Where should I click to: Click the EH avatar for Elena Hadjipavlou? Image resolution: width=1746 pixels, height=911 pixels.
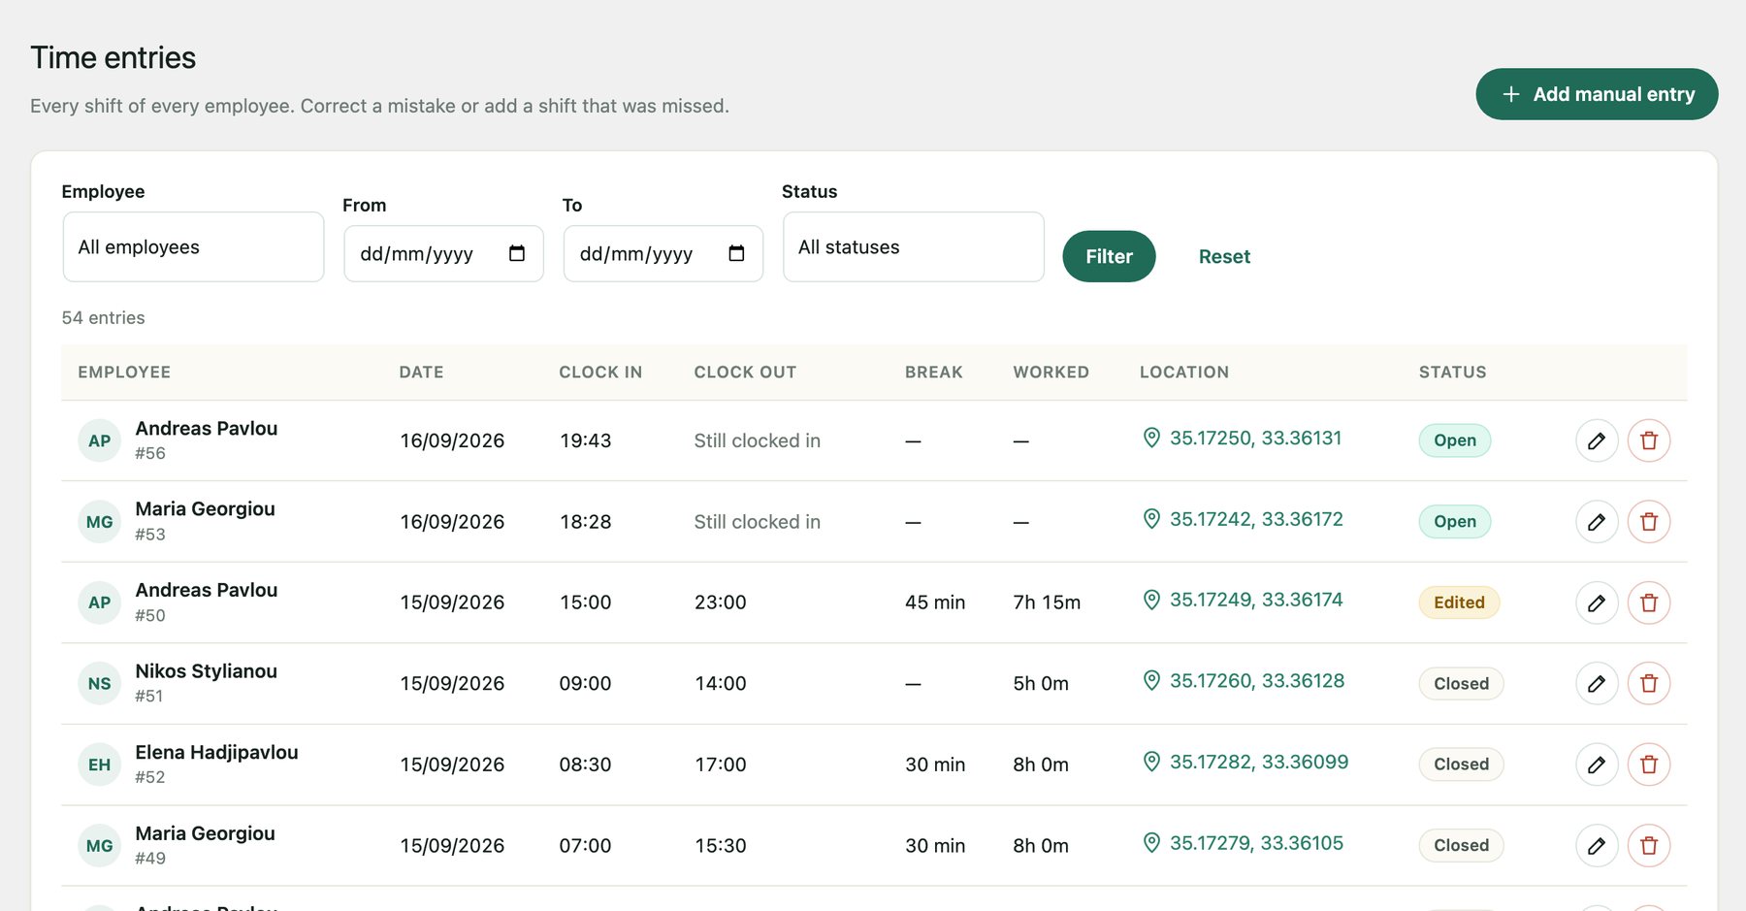click(x=99, y=765)
